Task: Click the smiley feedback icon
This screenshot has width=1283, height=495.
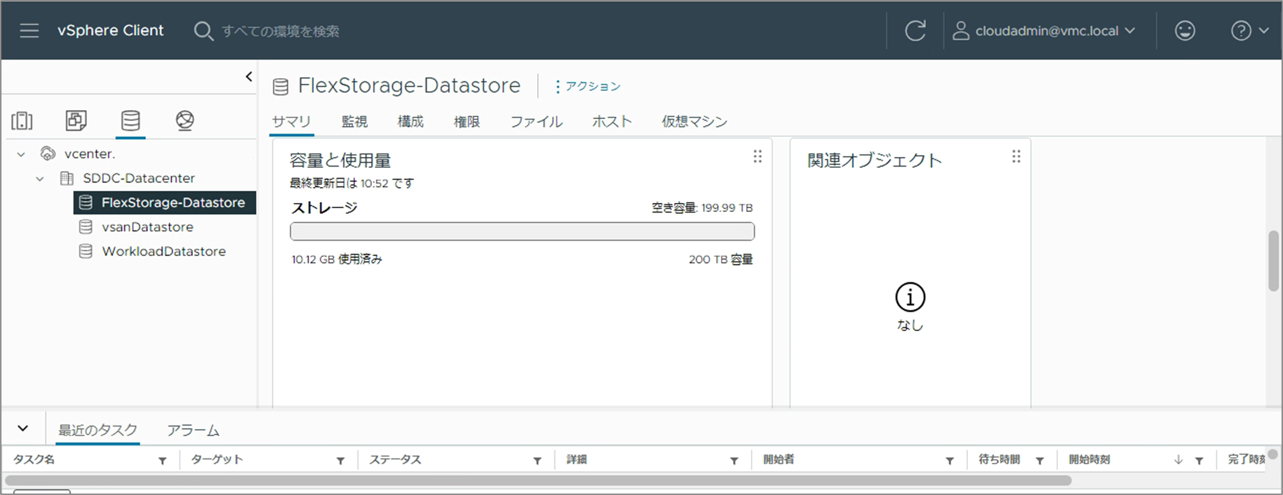Action: pyautogui.click(x=1184, y=31)
